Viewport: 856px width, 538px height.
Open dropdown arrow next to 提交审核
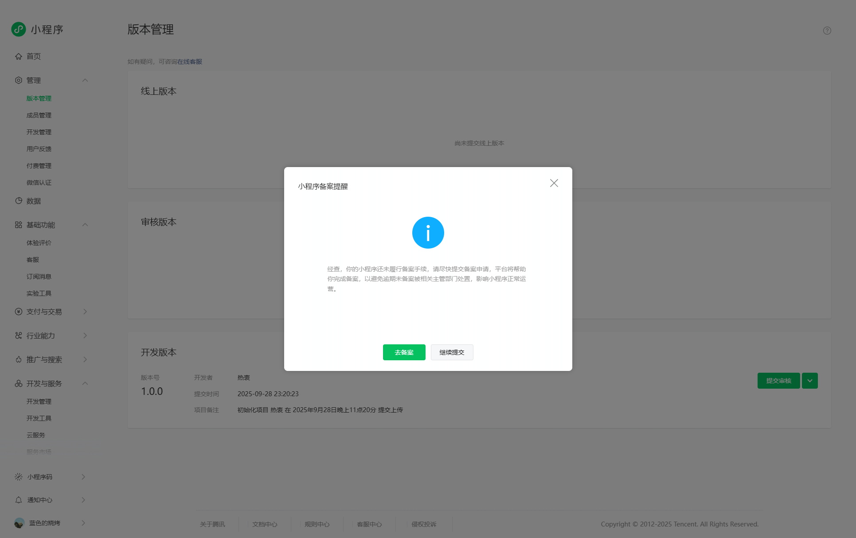810,381
